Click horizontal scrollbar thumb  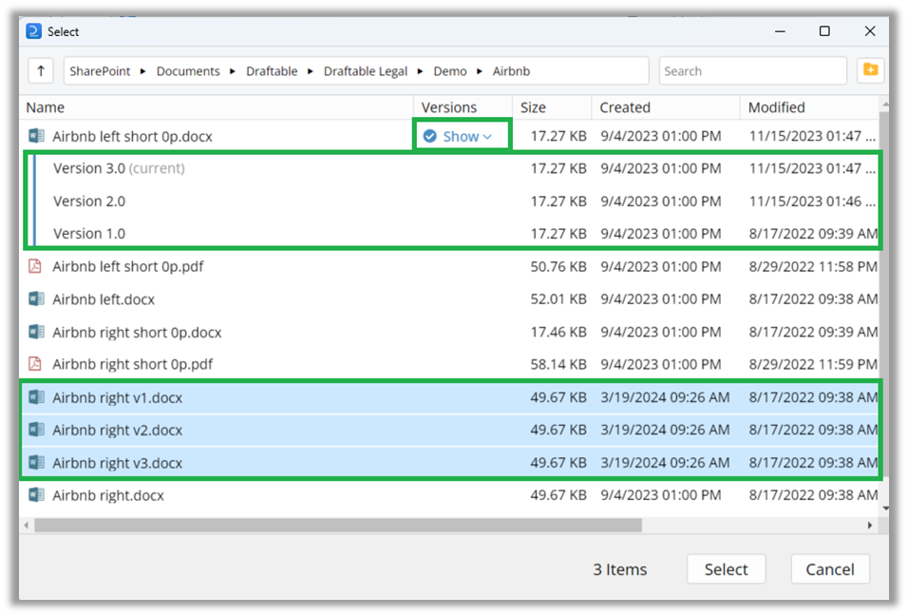(337, 525)
